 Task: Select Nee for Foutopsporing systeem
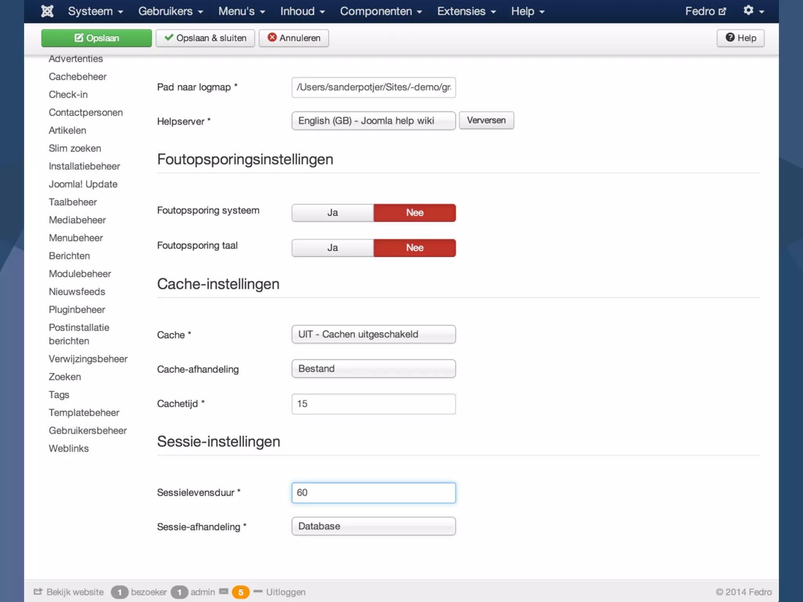(414, 213)
